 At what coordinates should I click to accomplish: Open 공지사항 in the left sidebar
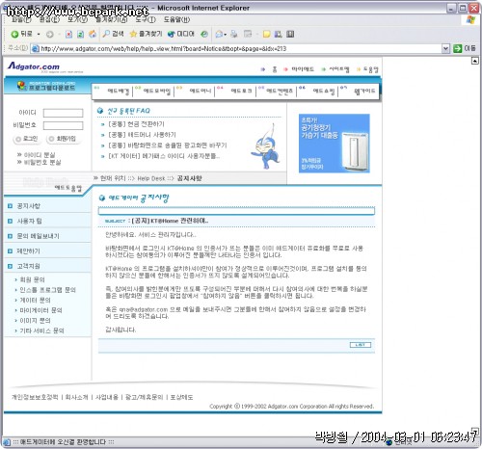pyautogui.click(x=29, y=206)
